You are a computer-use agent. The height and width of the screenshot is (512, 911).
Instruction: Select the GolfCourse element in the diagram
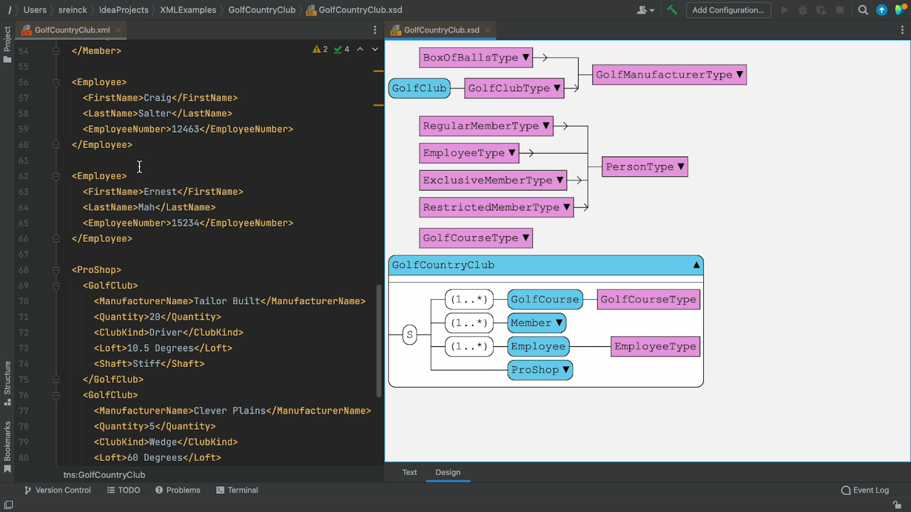[544, 299]
